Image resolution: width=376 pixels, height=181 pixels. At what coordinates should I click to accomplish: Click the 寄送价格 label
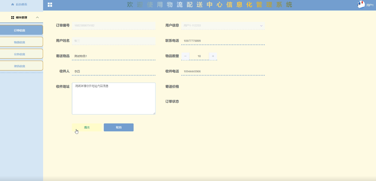tap(172, 86)
